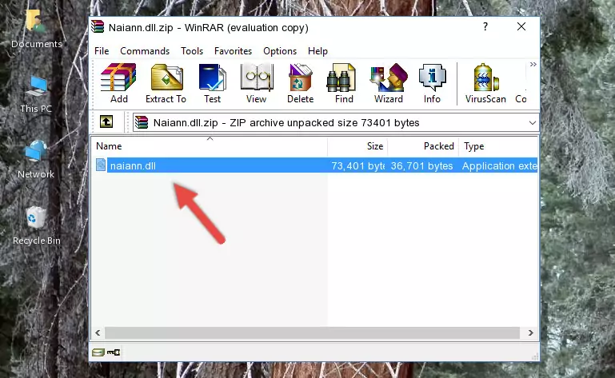615x378 pixels.
Task: Open the File menu
Action: [x=102, y=51]
